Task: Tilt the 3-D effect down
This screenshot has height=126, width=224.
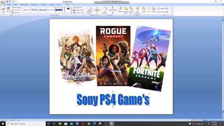Action: tap(112, 13)
